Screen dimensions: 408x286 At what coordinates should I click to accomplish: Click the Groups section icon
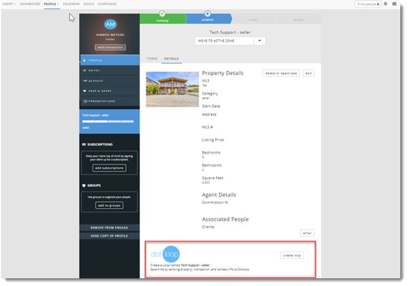coord(85,187)
